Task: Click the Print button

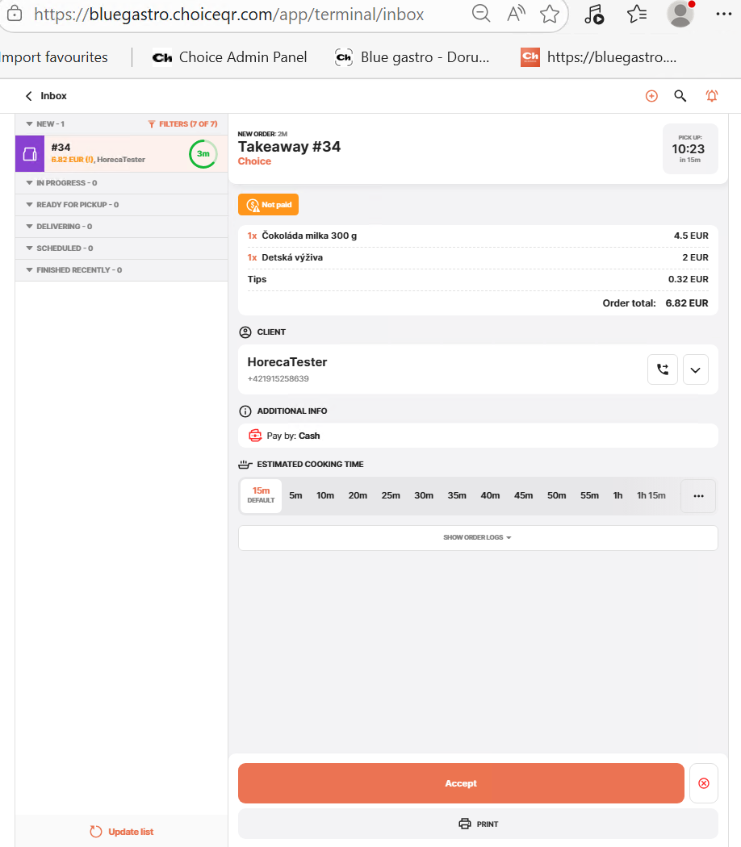Action: (x=478, y=824)
